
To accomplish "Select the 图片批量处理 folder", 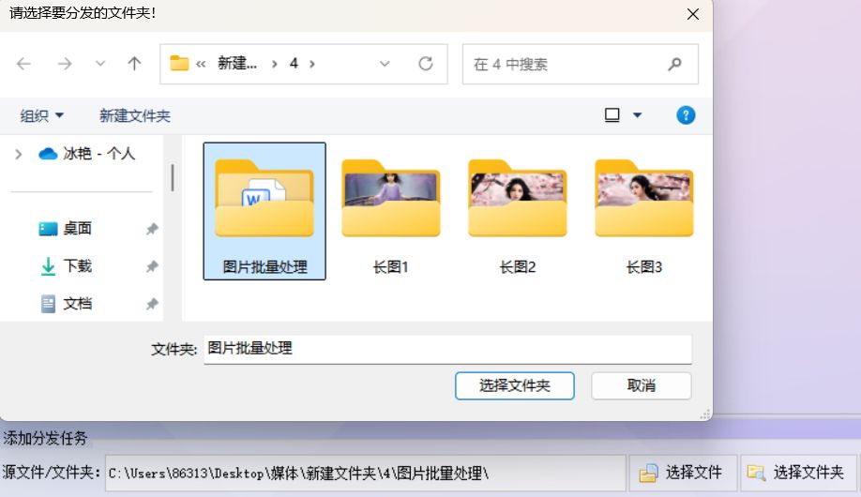I will pyautogui.click(x=264, y=211).
